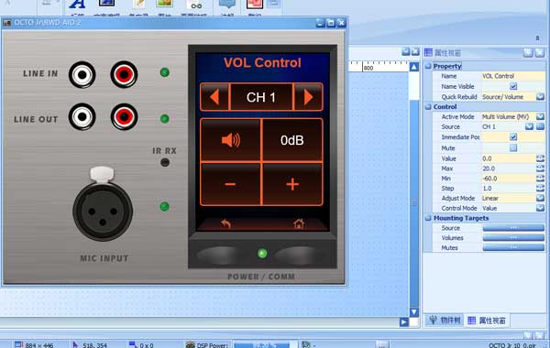
Task: Switch to the 物件树 bottom tab
Action: (445, 320)
